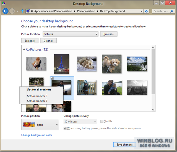Toggle pause slide show on battery checkbox
177x152 pixels.
click(65, 128)
